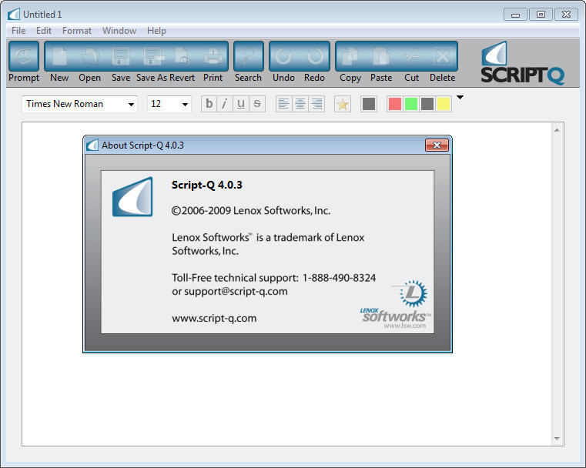The image size is (586, 468).
Task: Undo the last action
Action: click(283, 56)
